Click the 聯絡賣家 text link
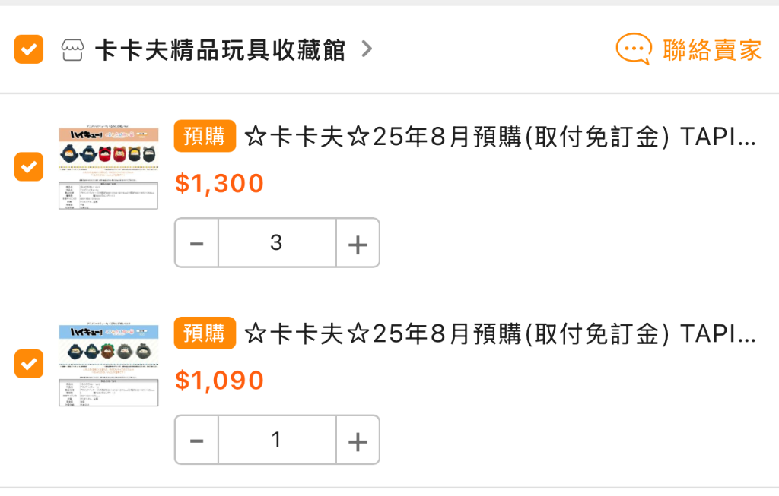This screenshot has width=779, height=496. (x=712, y=49)
